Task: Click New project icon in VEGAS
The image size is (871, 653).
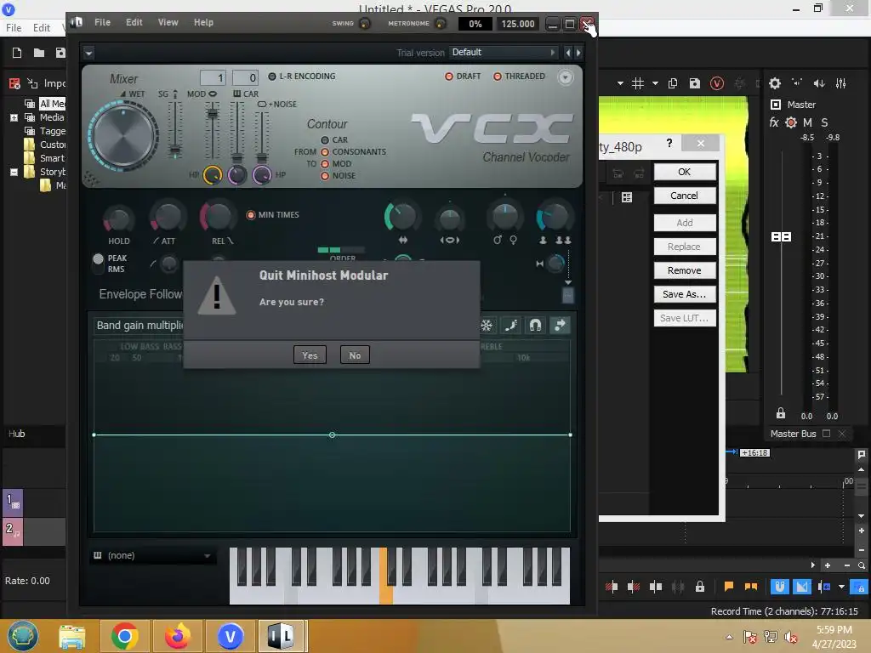Action: coord(17,53)
